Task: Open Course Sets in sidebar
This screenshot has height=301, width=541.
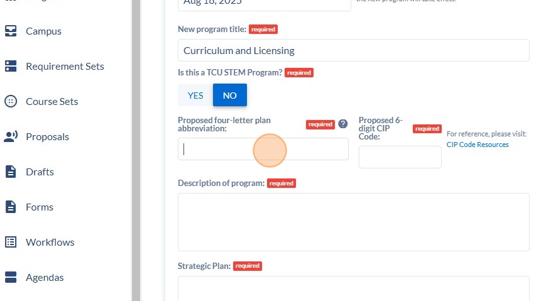Action: coord(52,101)
